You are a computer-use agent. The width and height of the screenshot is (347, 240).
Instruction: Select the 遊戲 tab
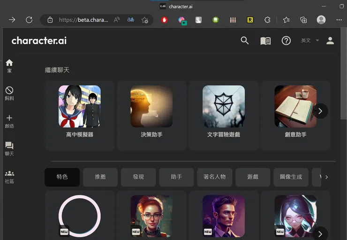click(x=253, y=177)
